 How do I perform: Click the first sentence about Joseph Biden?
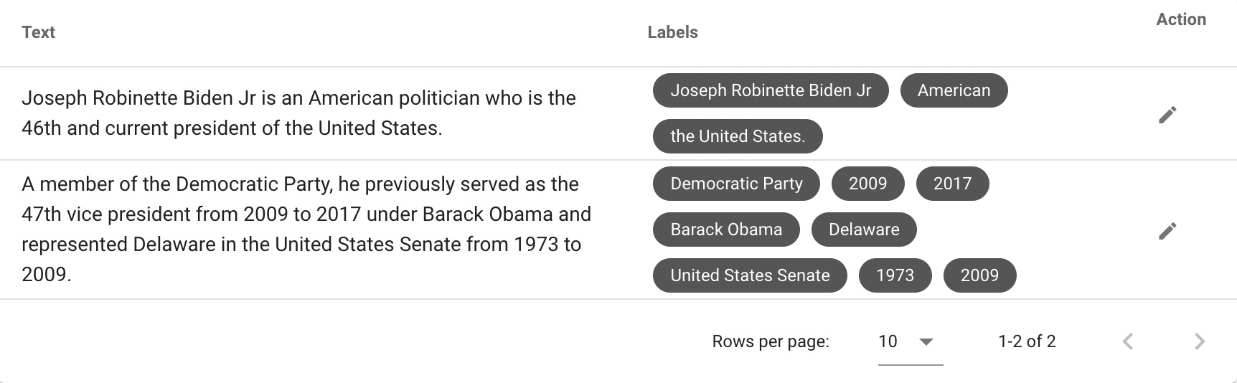coord(298,113)
